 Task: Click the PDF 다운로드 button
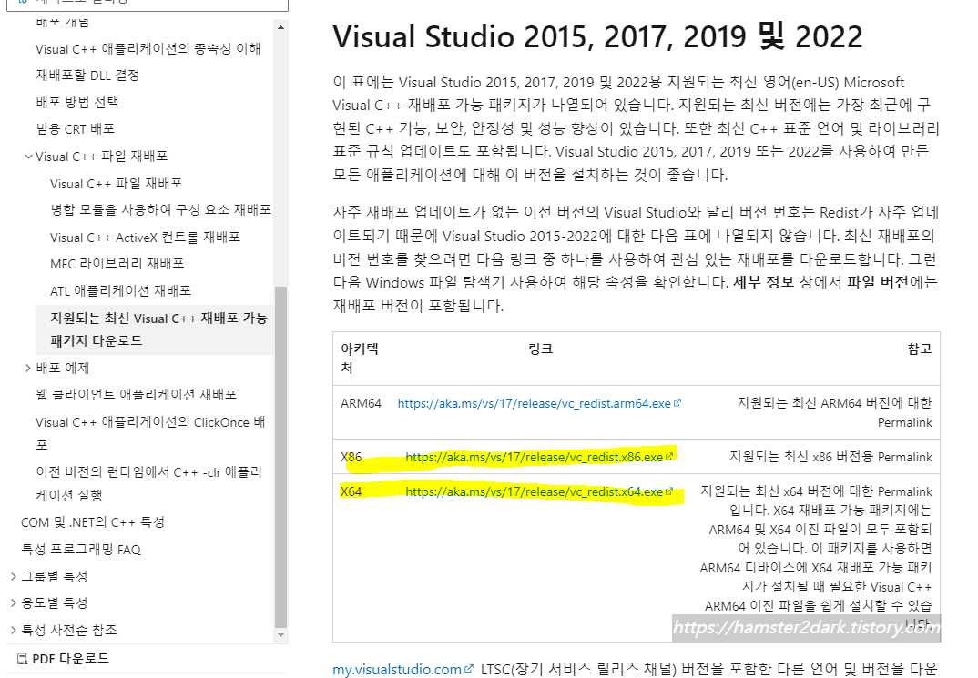tap(63, 658)
